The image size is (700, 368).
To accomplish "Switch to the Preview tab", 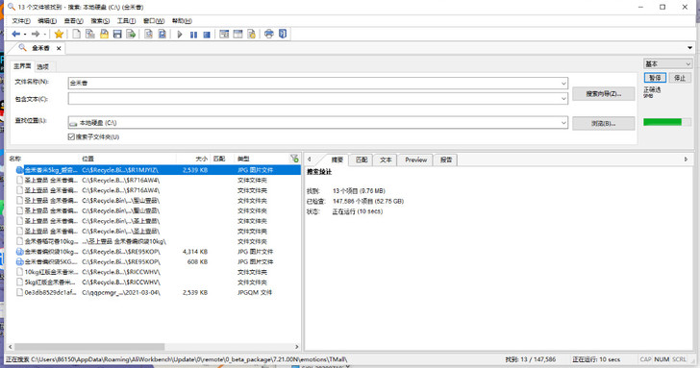I will pos(415,159).
